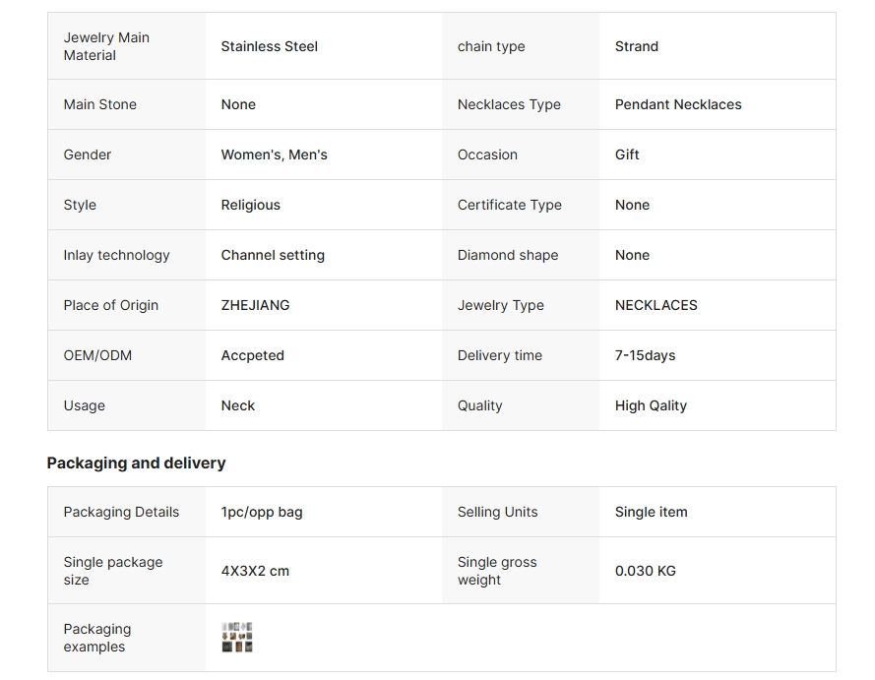Image resolution: width=875 pixels, height=680 pixels.
Task: Click the Certificate Type label
Action: click(x=510, y=205)
